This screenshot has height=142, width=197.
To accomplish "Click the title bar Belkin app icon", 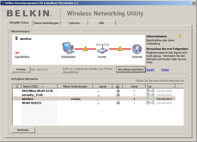I will (x=3, y=3).
